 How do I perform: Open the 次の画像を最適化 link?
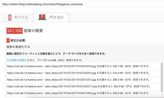[x=17, y=60]
